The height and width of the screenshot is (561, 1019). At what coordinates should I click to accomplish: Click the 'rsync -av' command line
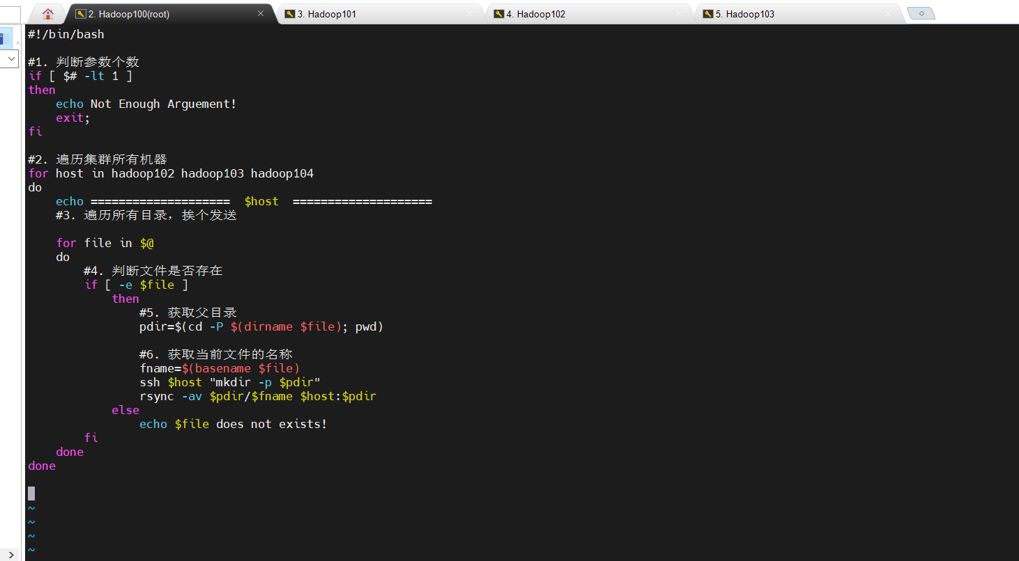click(x=258, y=396)
